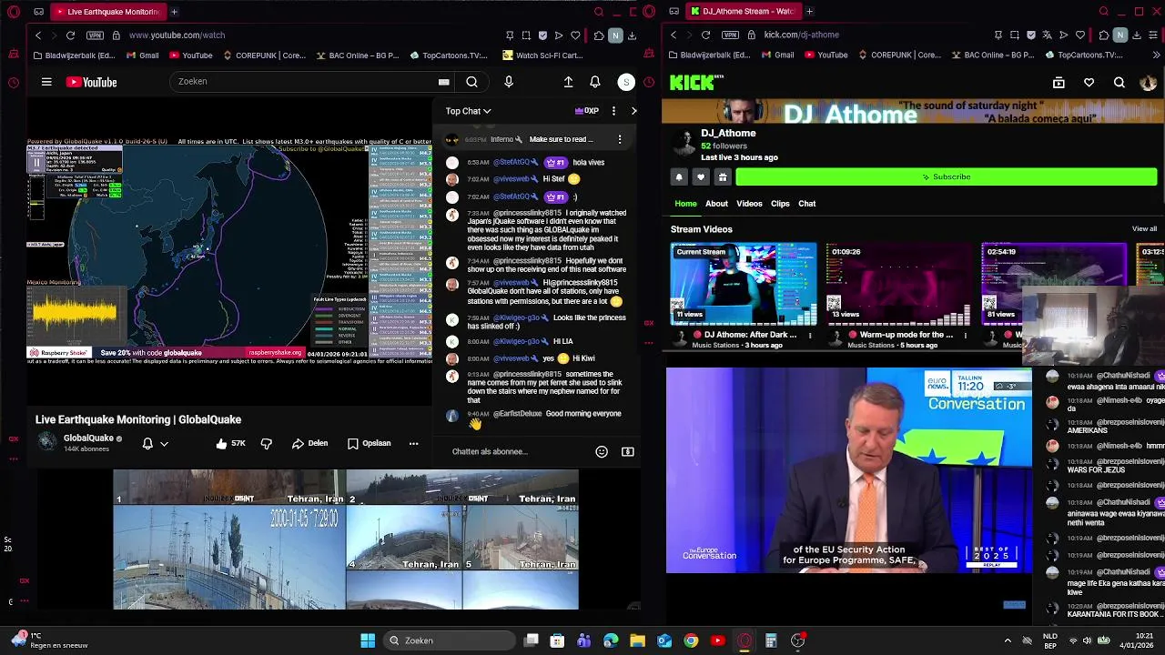This screenshot has width=1165, height=655.
Task: Click the gift subs button for DJ_Athome
Action: pyautogui.click(x=723, y=176)
